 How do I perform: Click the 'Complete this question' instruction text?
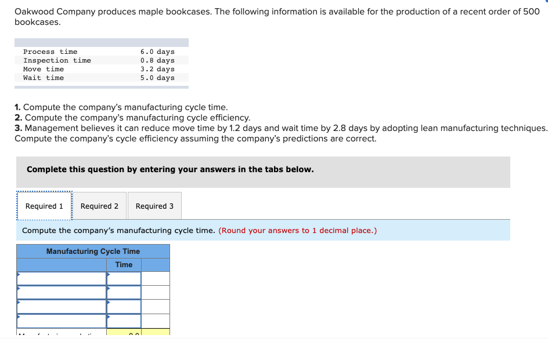coord(170,169)
